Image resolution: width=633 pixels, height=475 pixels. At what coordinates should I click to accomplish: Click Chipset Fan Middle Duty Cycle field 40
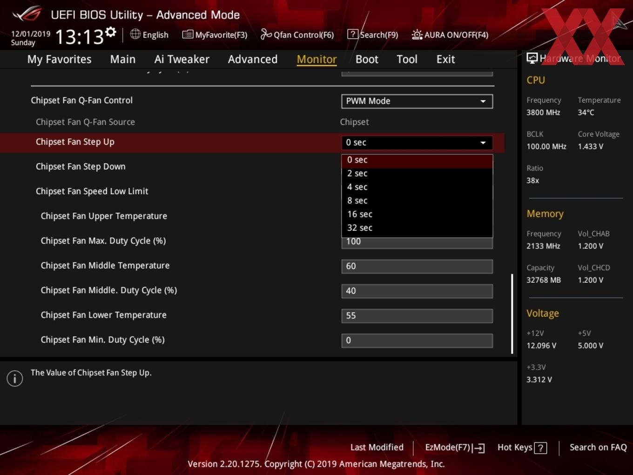[x=417, y=291]
